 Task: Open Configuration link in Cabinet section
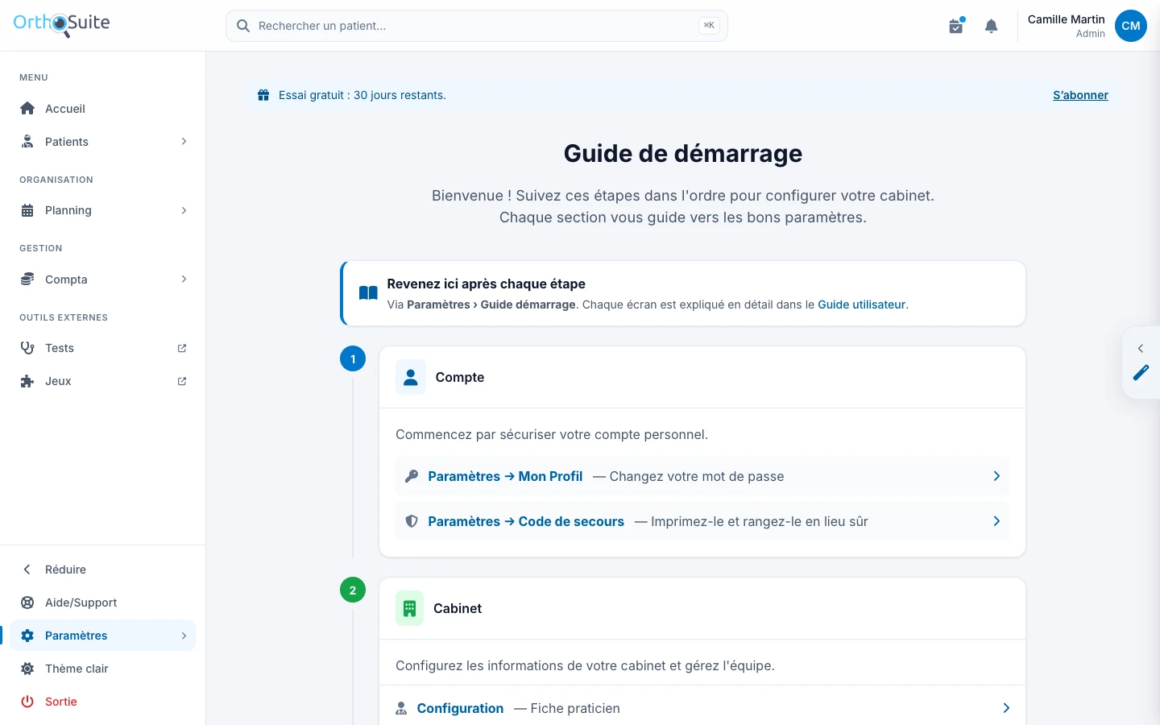pos(460,708)
